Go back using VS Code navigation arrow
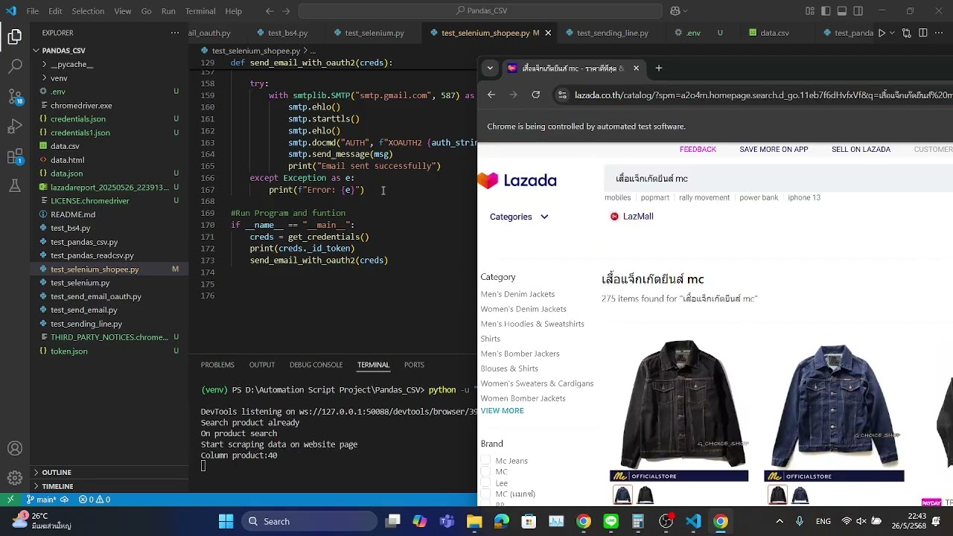 coord(270,11)
